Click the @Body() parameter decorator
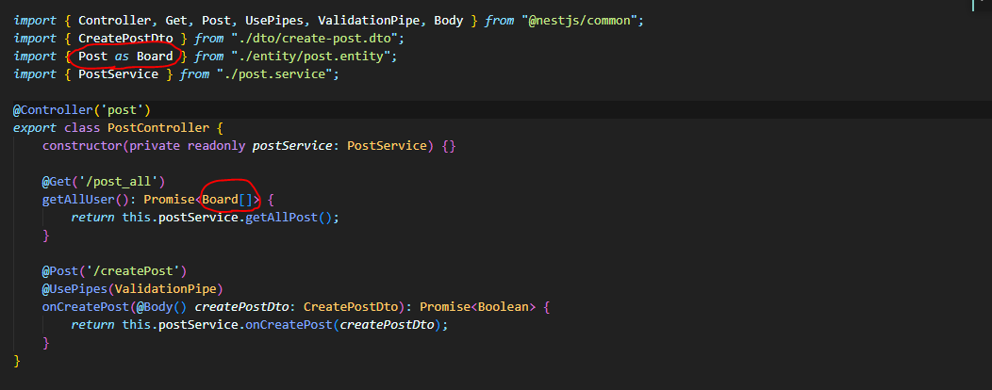992x390 pixels. click(x=162, y=307)
